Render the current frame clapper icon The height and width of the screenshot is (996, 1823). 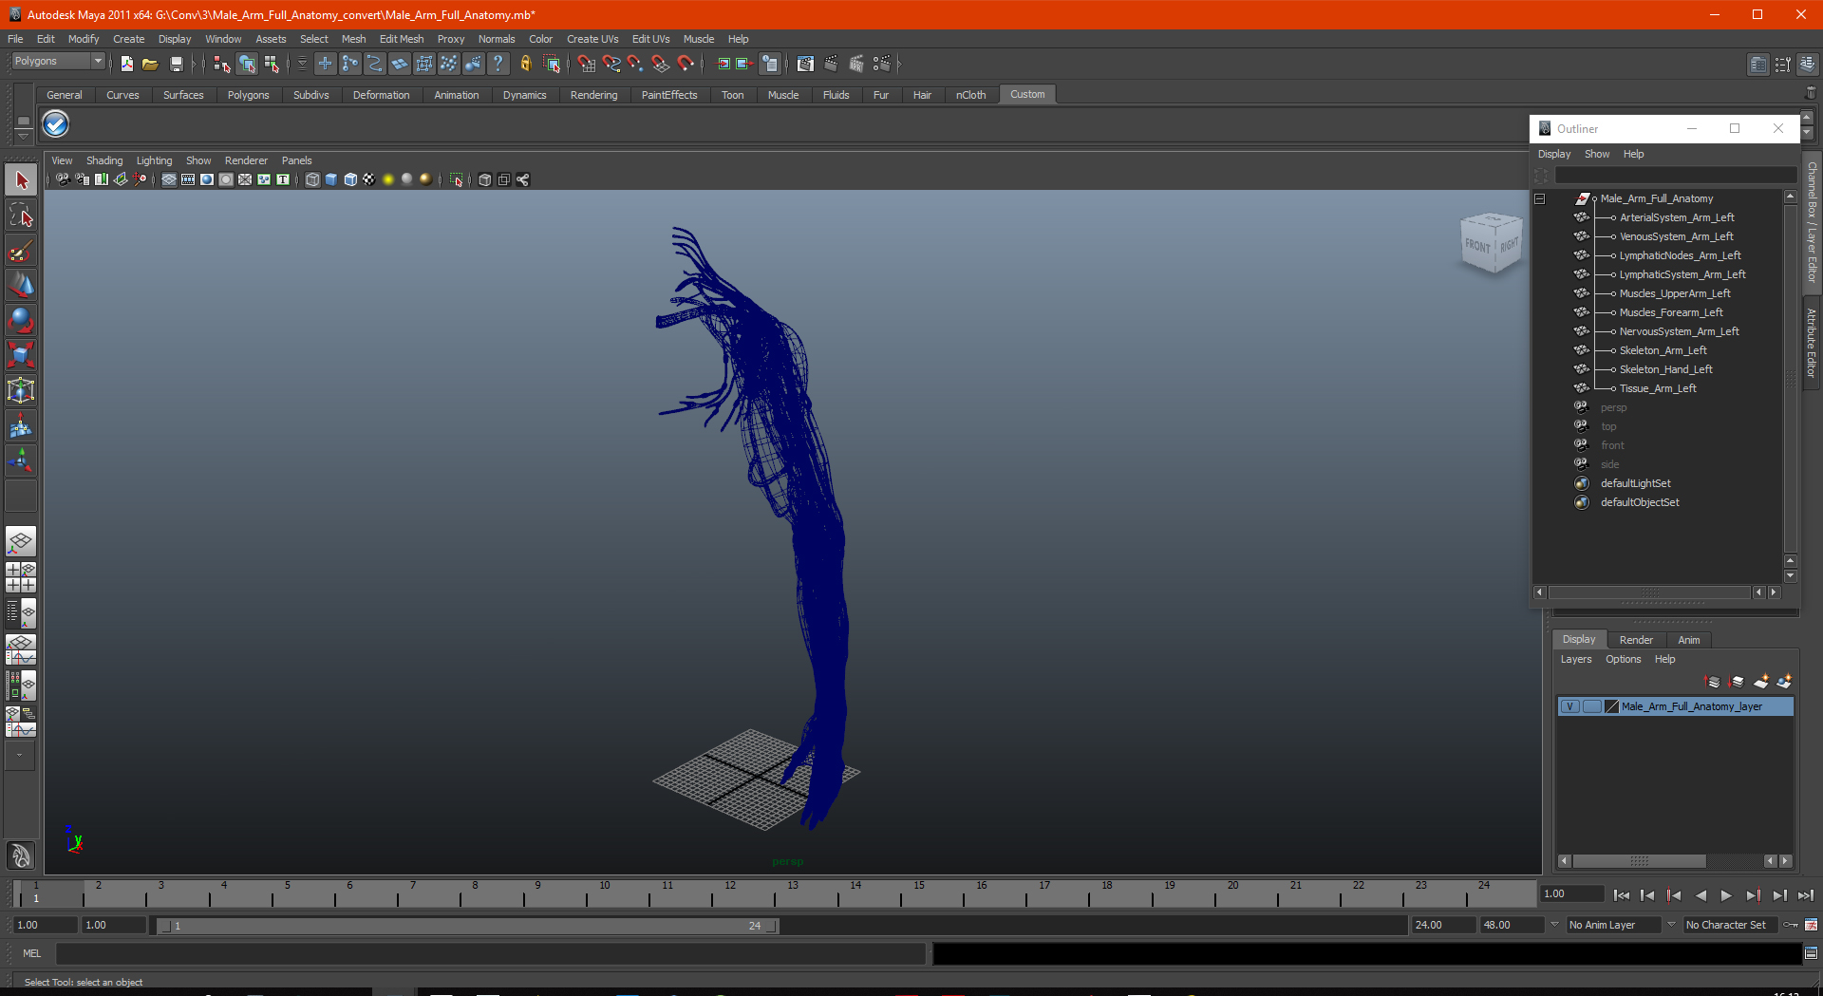pyautogui.click(x=831, y=64)
